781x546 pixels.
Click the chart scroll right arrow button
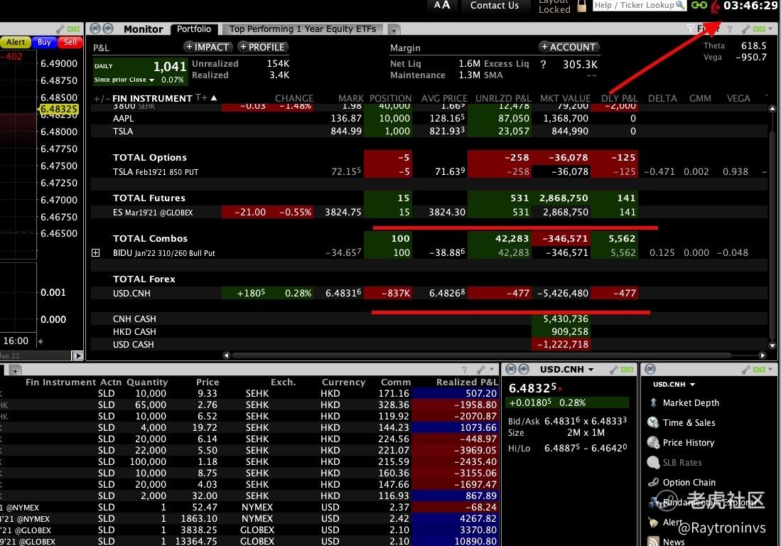(x=77, y=355)
